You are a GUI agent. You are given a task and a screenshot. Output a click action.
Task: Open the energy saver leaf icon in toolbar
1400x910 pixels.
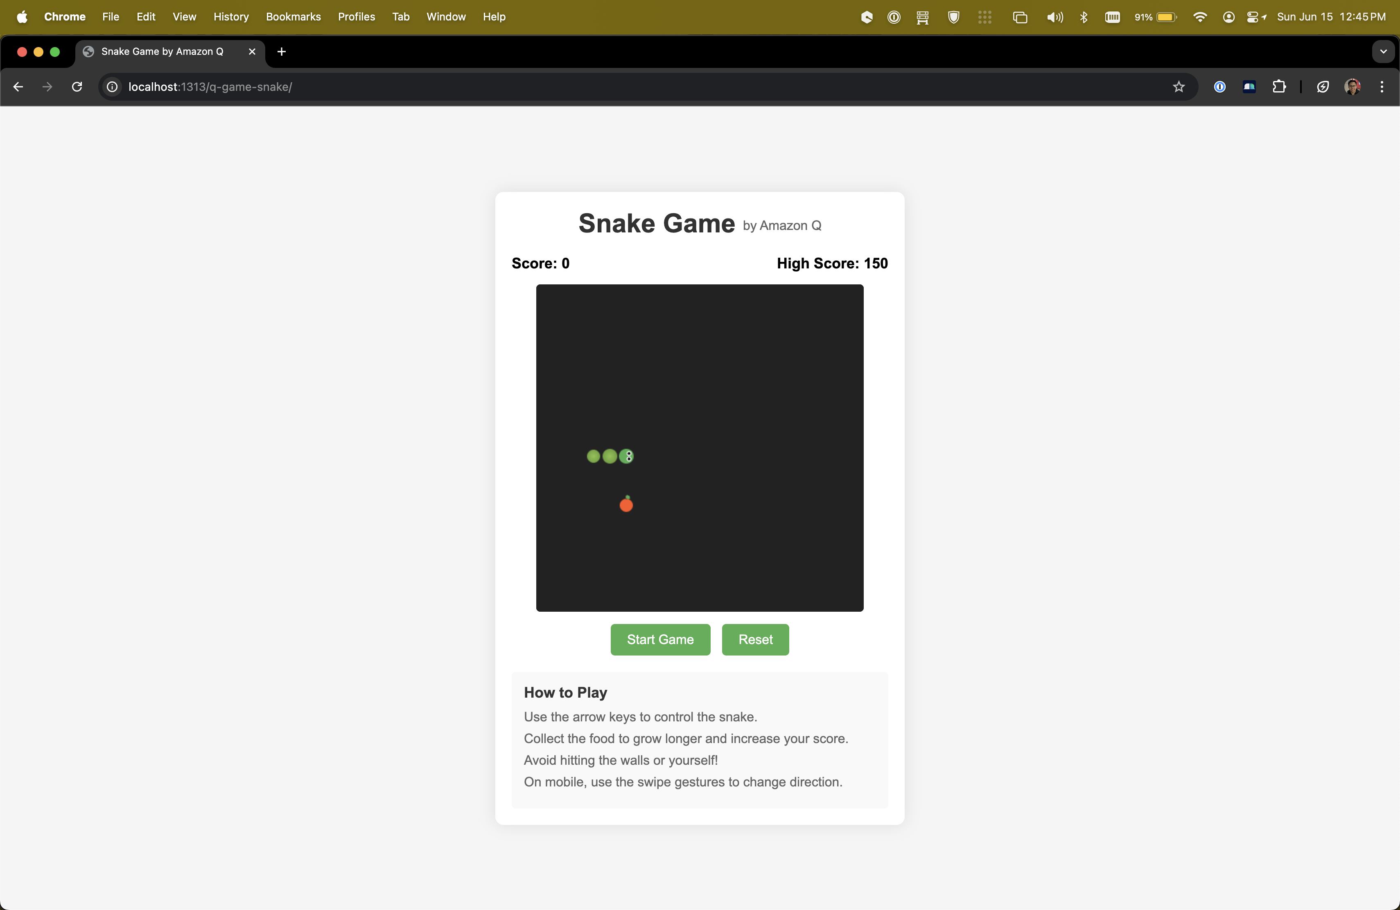click(x=1323, y=87)
